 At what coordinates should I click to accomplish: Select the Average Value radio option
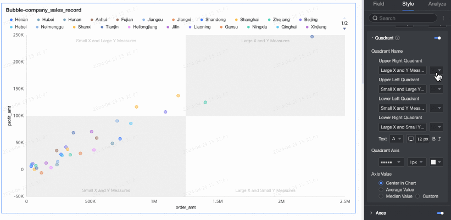381,189
